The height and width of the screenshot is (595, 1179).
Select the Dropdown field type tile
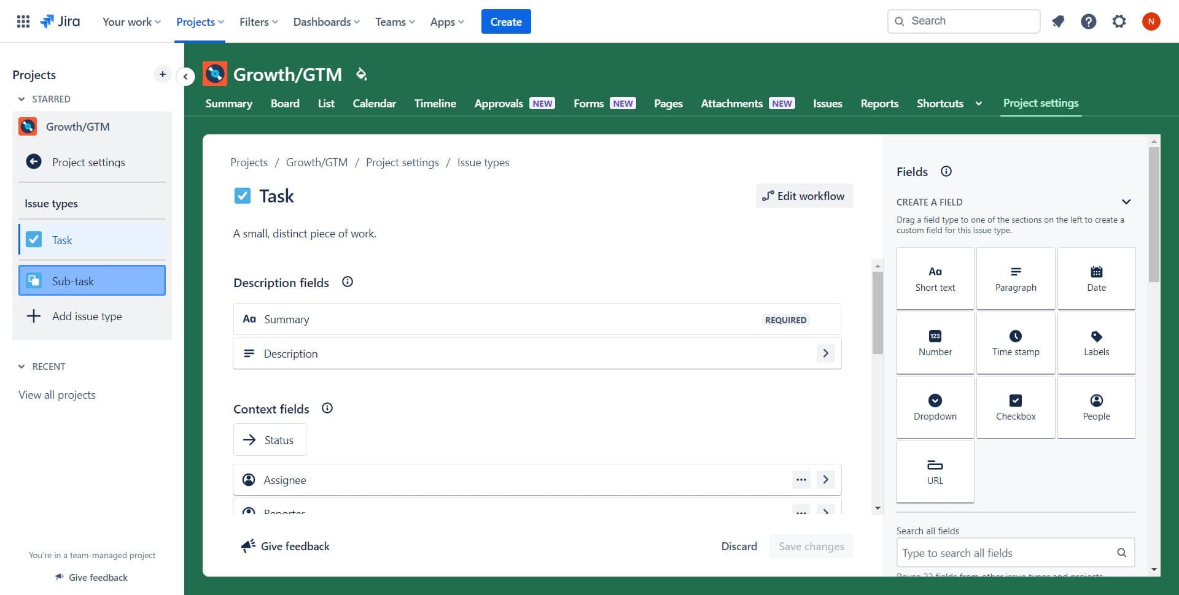click(x=935, y=407)
